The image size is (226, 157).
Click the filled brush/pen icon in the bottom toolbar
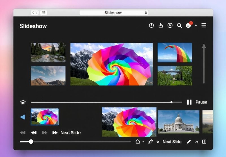tap(189, 142)
